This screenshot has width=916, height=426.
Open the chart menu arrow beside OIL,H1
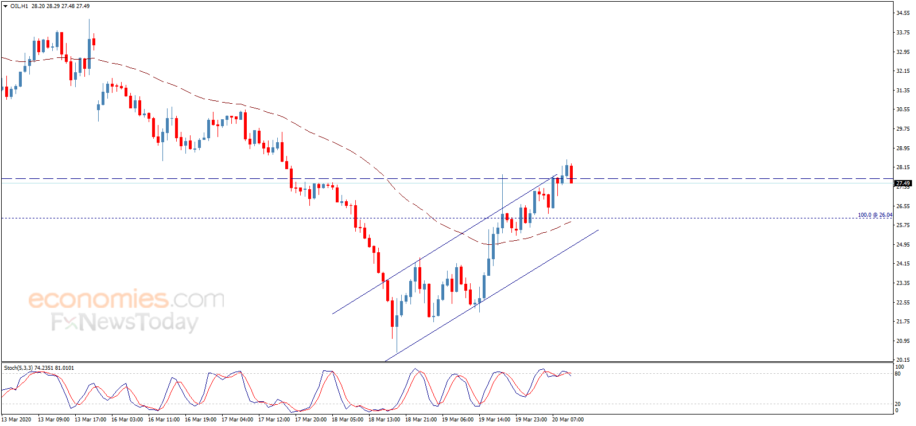coord(6,6)
